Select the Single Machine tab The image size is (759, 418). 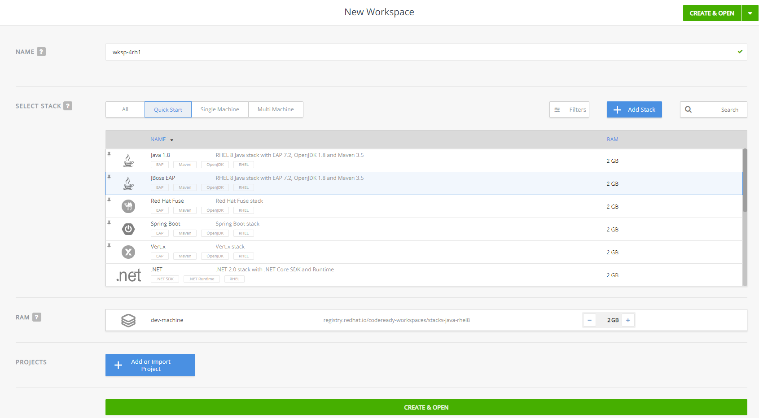click(x=219, y=109)
